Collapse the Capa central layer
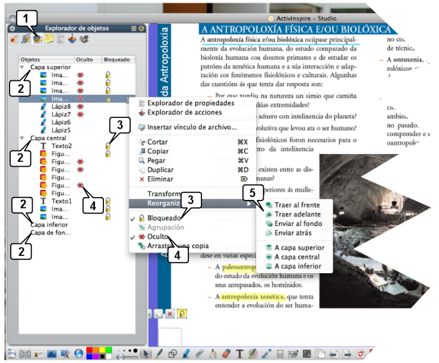439x363 pixels. point(22,138)
